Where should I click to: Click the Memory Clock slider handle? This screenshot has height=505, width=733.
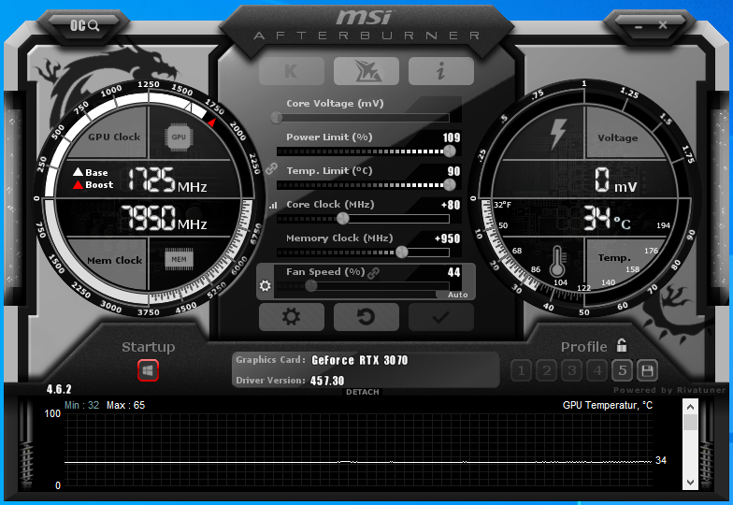[402, 252]
